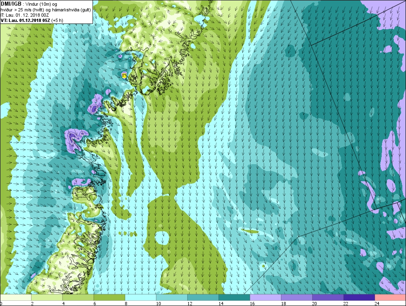Click the yellow 27 gust marker
The height and width of the screenshot is (306, 406).
[x=124, y=76]
